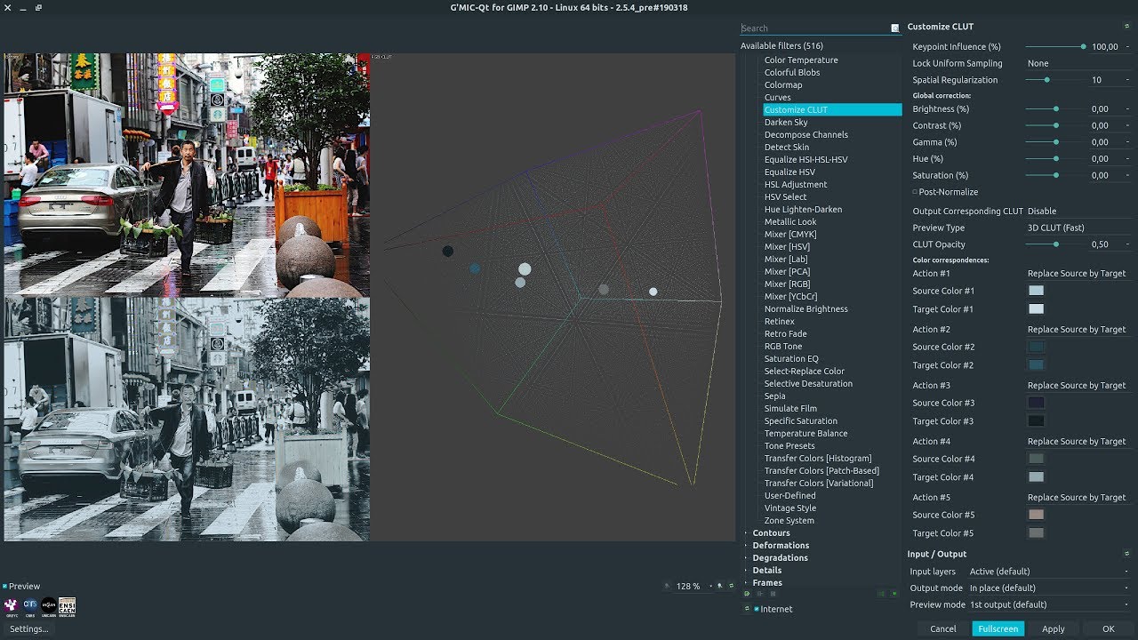Image resolution: width=1138 pixels, height=640 pixels.
Task: Click the search magnifier icon beside Search field
Action: pos(895,28)
